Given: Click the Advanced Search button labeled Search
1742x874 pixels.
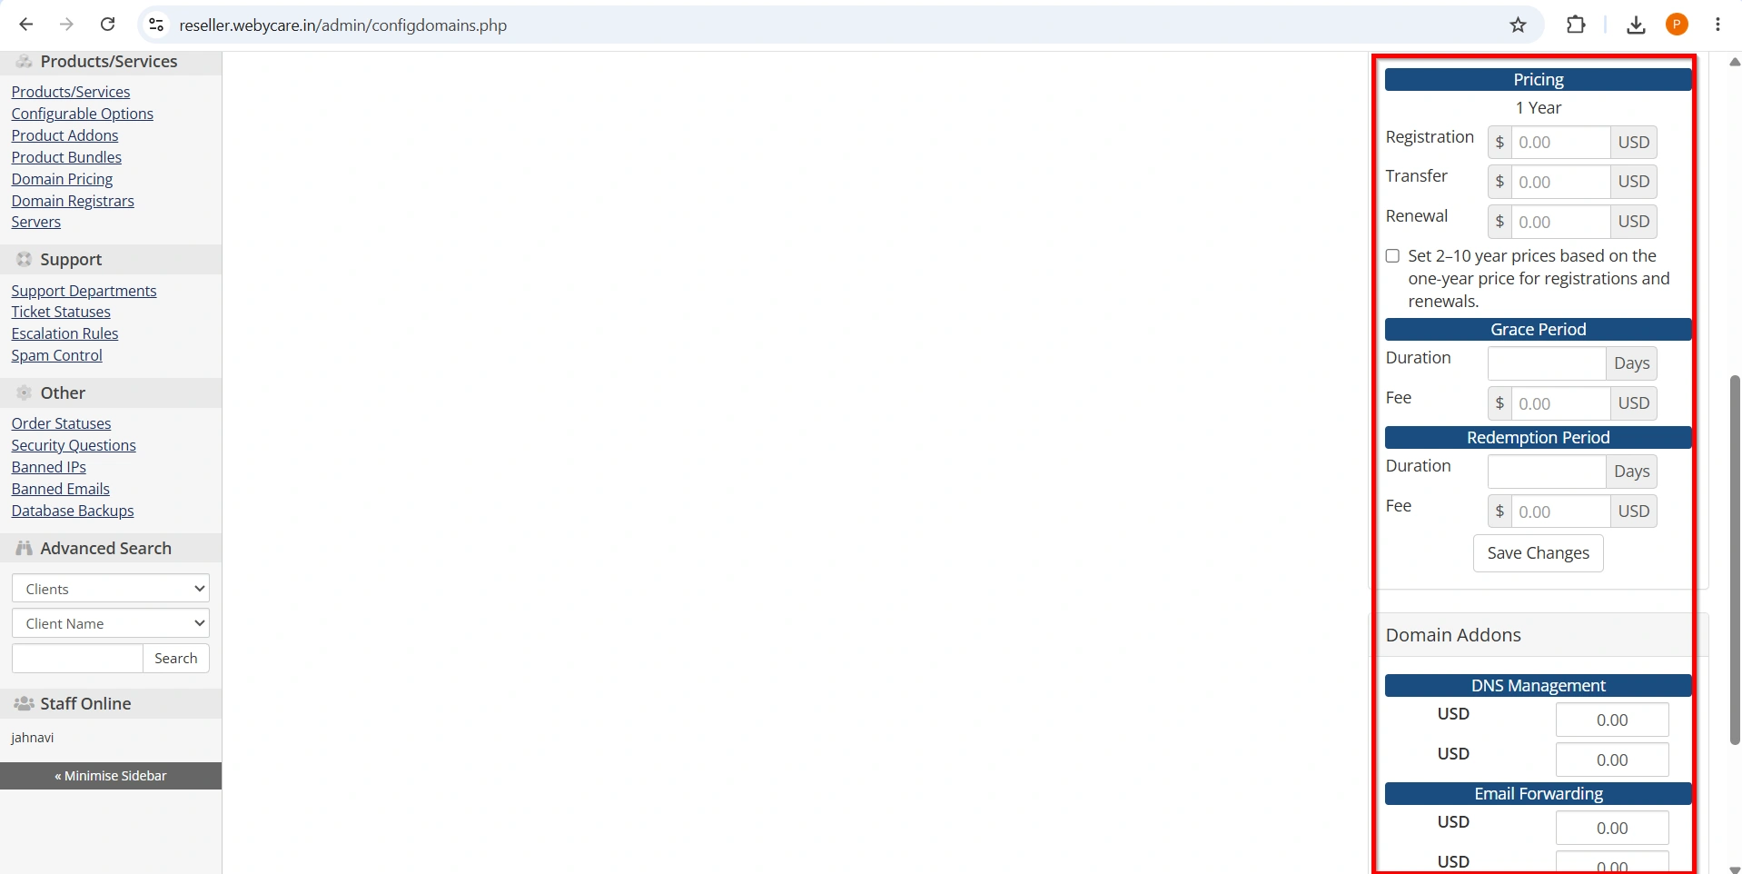Looking at the screenshot, I should click(x=176, y=659).
